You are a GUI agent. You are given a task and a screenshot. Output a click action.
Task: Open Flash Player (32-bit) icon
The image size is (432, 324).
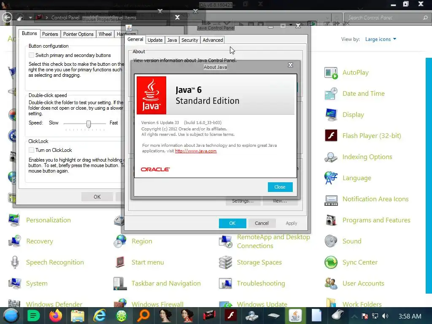coord(331,135)
